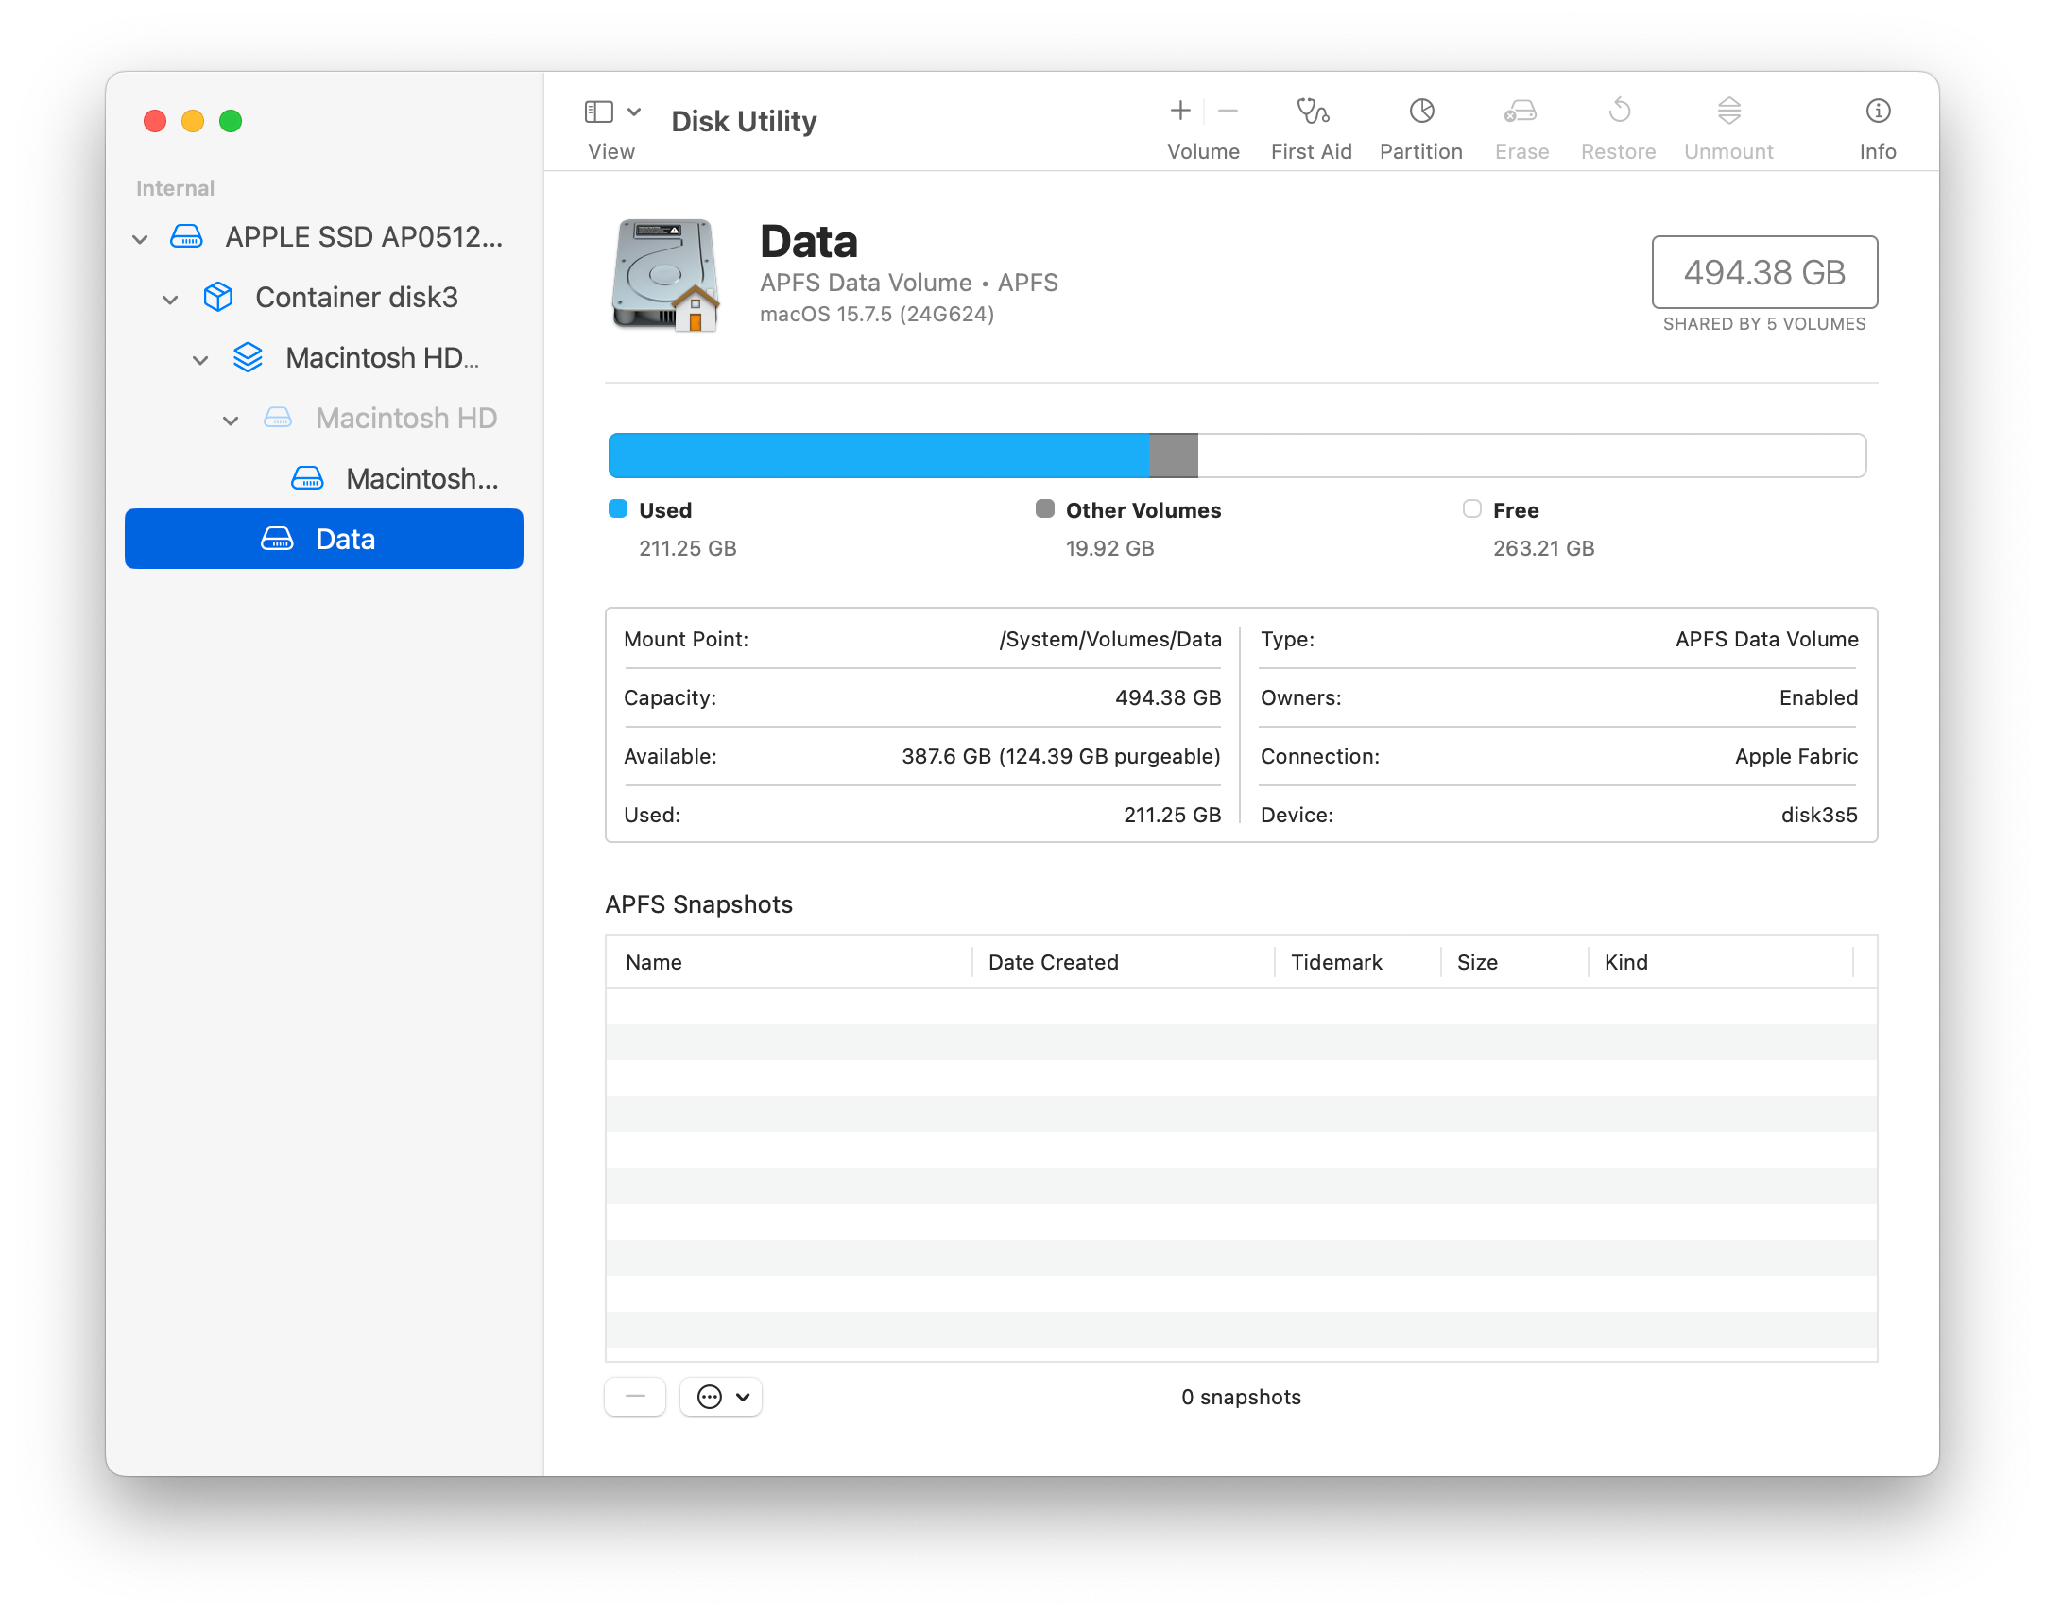
Task: Click the blue Used legend swatch
Action: click(618, 509)
